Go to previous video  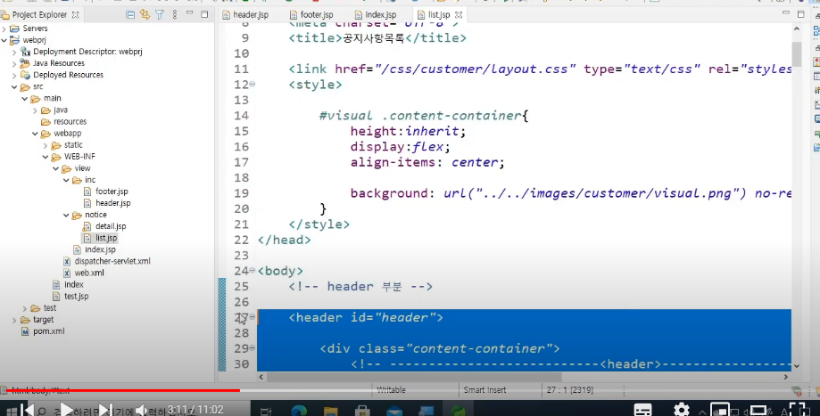(29, 410)
